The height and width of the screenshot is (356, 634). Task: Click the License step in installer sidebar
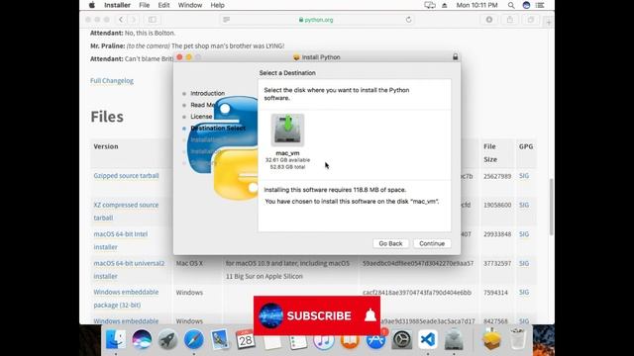201,117
